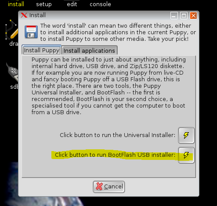Run the Universal Installer lightning button
217x206 pixels.
(186, 135)
